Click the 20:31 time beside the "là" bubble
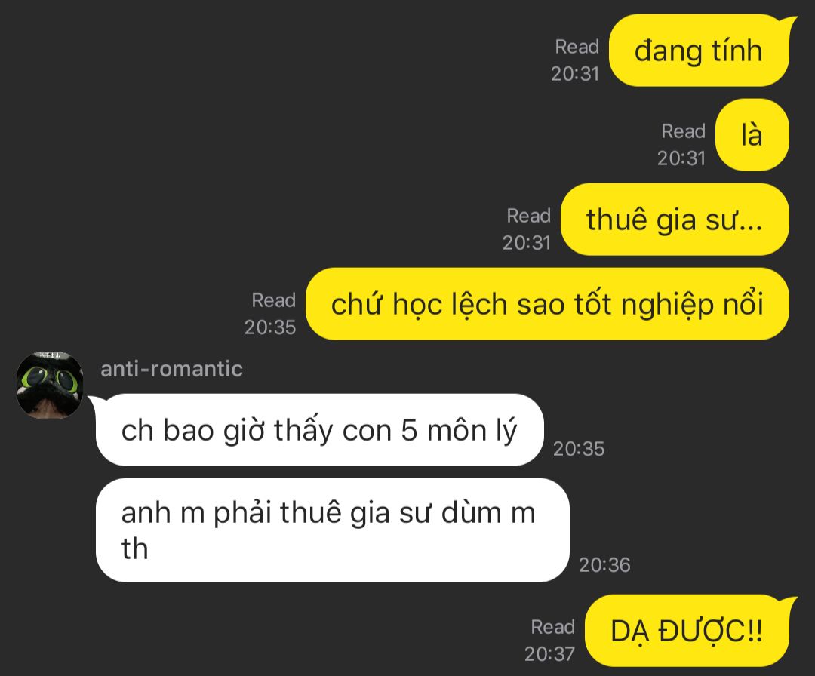The image size is (815, 676). (x=681, y=158)
